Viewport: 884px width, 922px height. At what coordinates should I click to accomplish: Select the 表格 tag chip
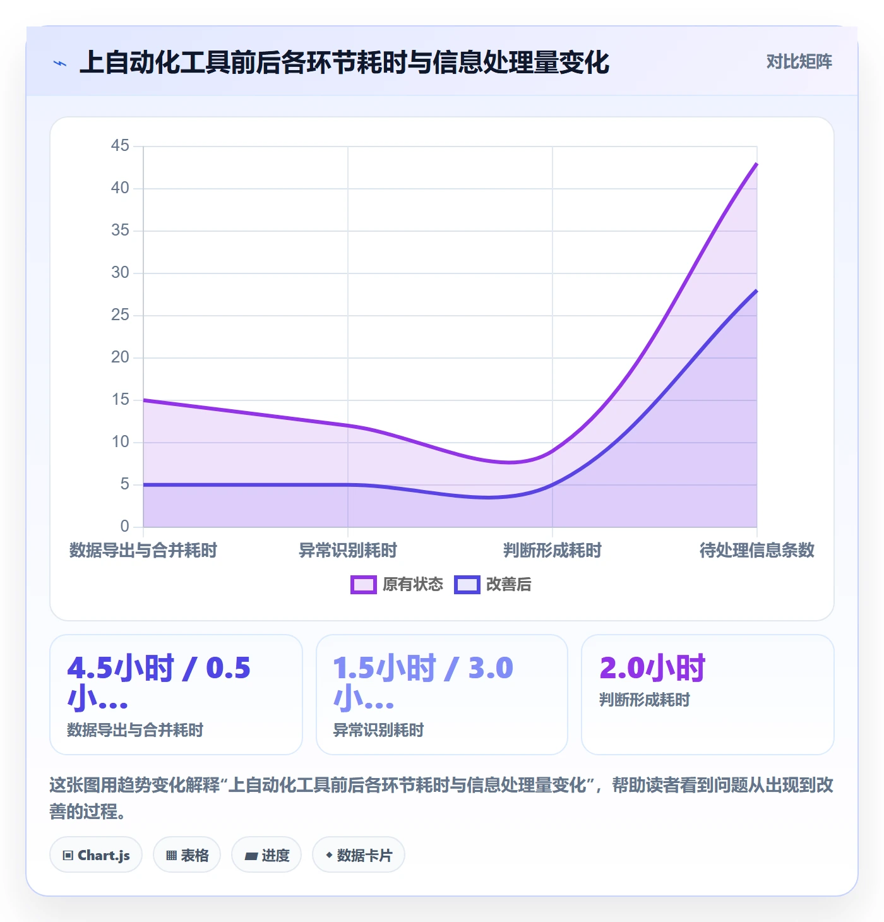[x=187, y=855]
